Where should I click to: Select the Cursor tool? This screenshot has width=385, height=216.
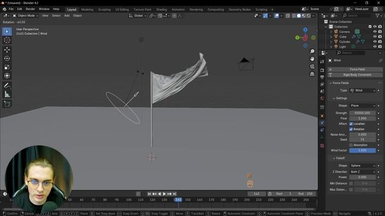[x=7, y=40]
